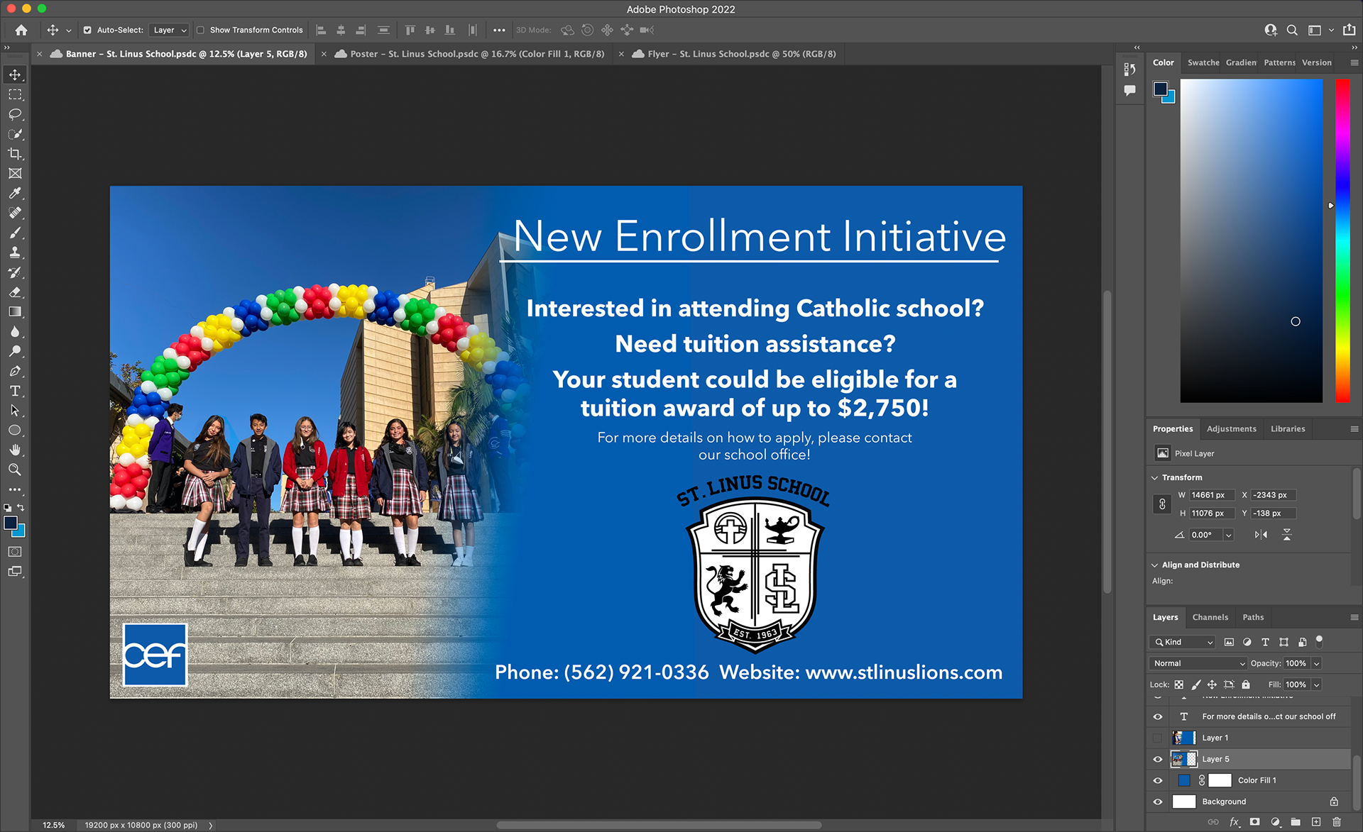Open the Auto-Select Layer dropdown
The image size is (1363, 832).
click(170, 30)
